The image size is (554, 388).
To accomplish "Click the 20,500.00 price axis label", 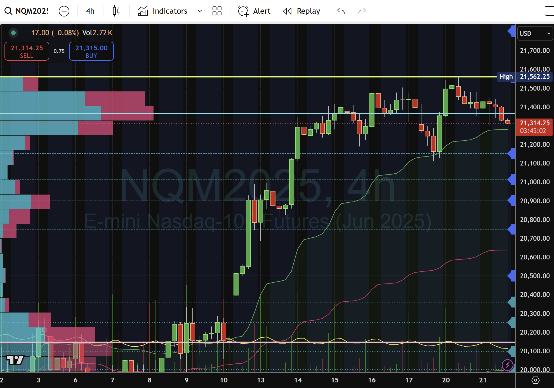I will pyautogui.click(x=535, y=276).
